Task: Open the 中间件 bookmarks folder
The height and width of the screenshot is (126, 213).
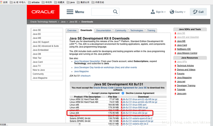Action: tap(47, 2)
